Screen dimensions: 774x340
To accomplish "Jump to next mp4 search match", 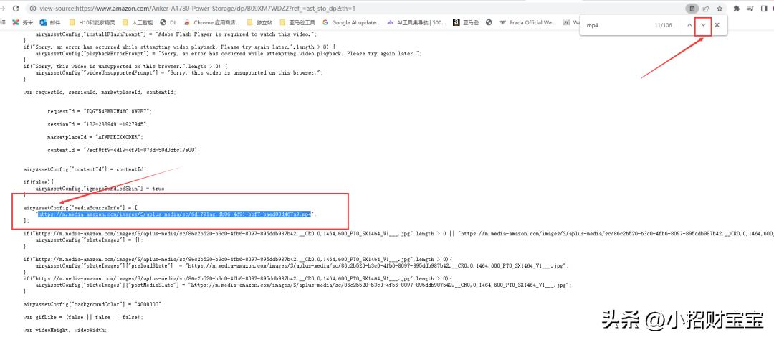I will click(703, 24).
